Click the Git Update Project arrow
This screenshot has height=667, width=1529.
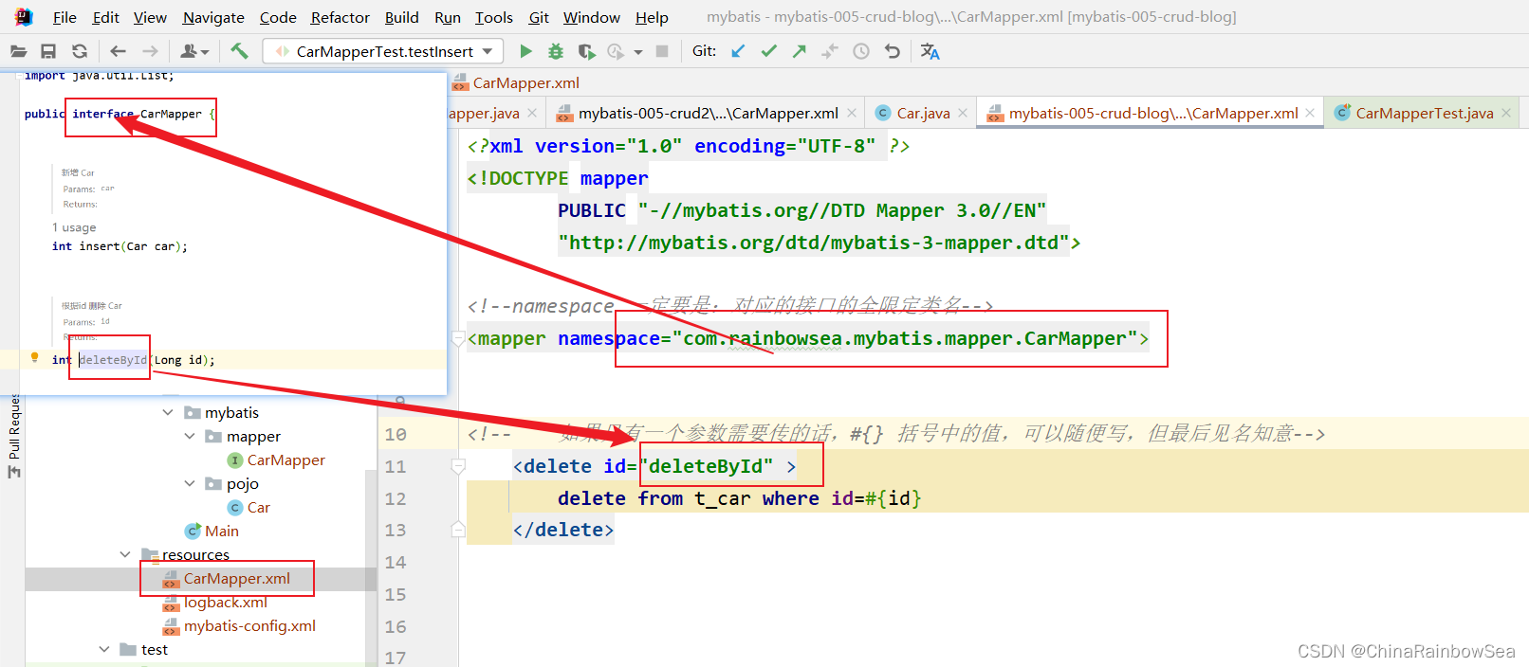738,51
